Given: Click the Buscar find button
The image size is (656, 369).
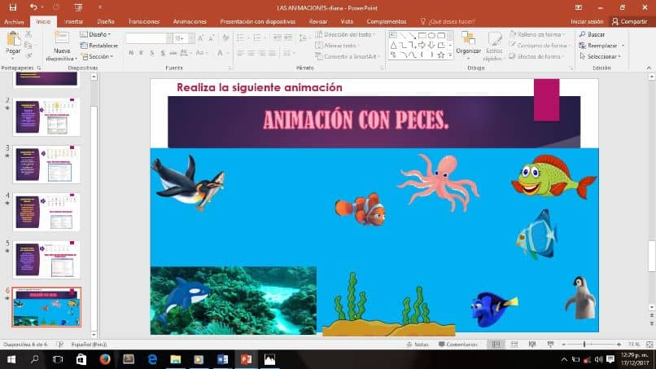Looking at the screenshot, I should 592,34.
